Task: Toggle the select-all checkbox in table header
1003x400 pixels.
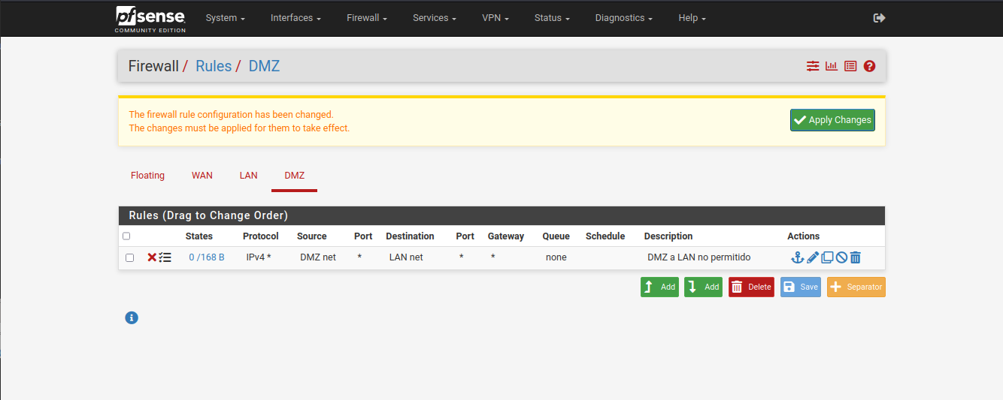Action: coord(126,236)
